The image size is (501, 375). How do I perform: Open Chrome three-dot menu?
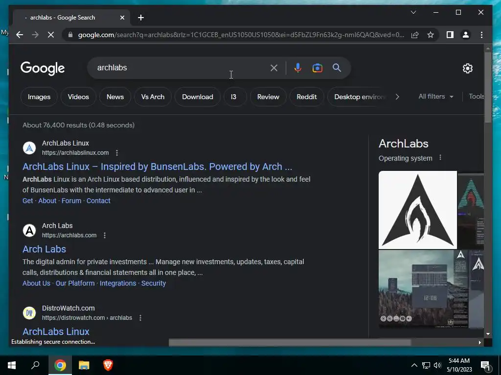click(481, 35)
